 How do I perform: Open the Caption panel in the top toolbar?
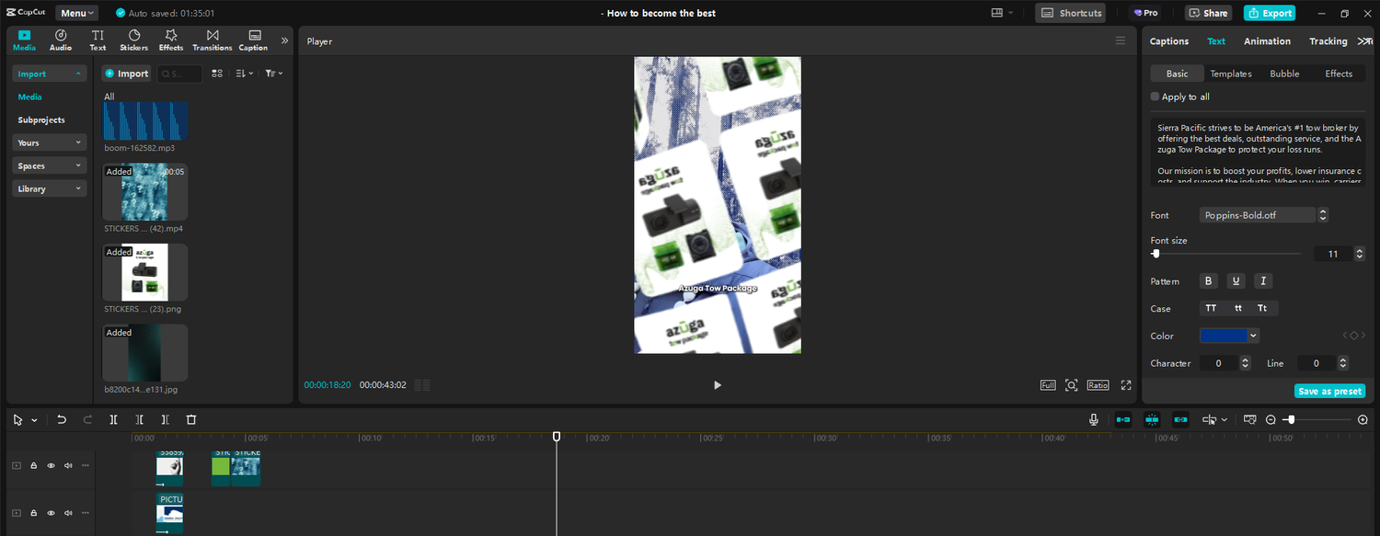click(x=253, y=40)
